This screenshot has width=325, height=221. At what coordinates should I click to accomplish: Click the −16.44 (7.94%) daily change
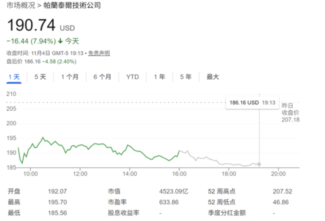(x=31, y=41)
